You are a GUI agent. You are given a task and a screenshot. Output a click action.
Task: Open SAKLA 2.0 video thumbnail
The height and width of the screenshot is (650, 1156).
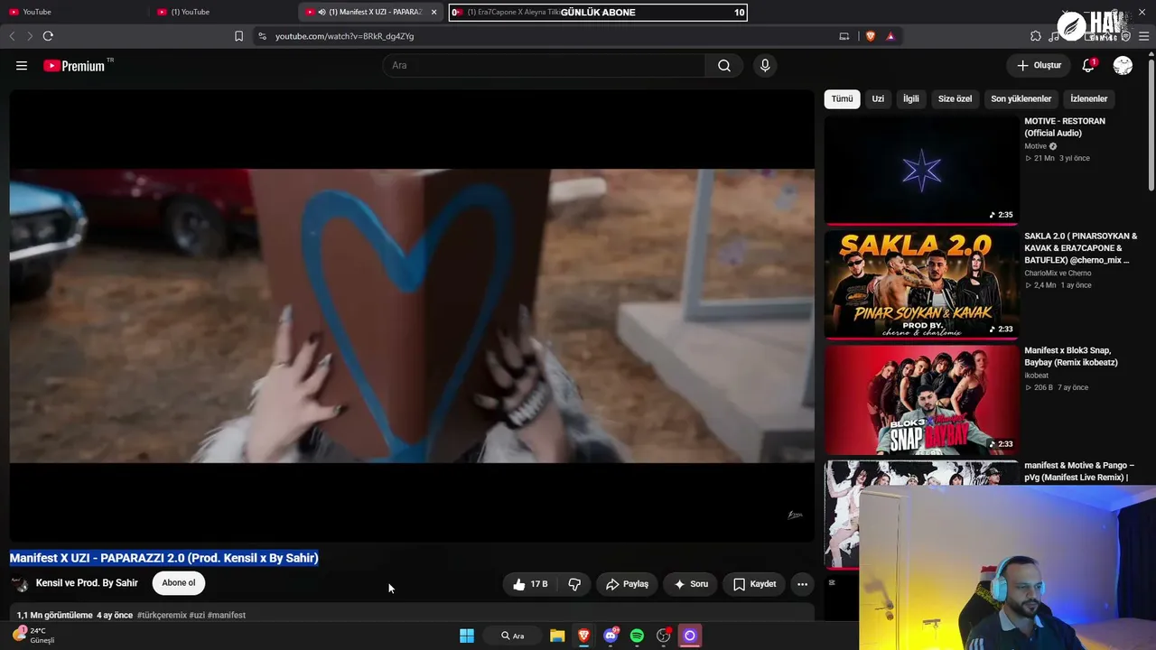(921, 284)
